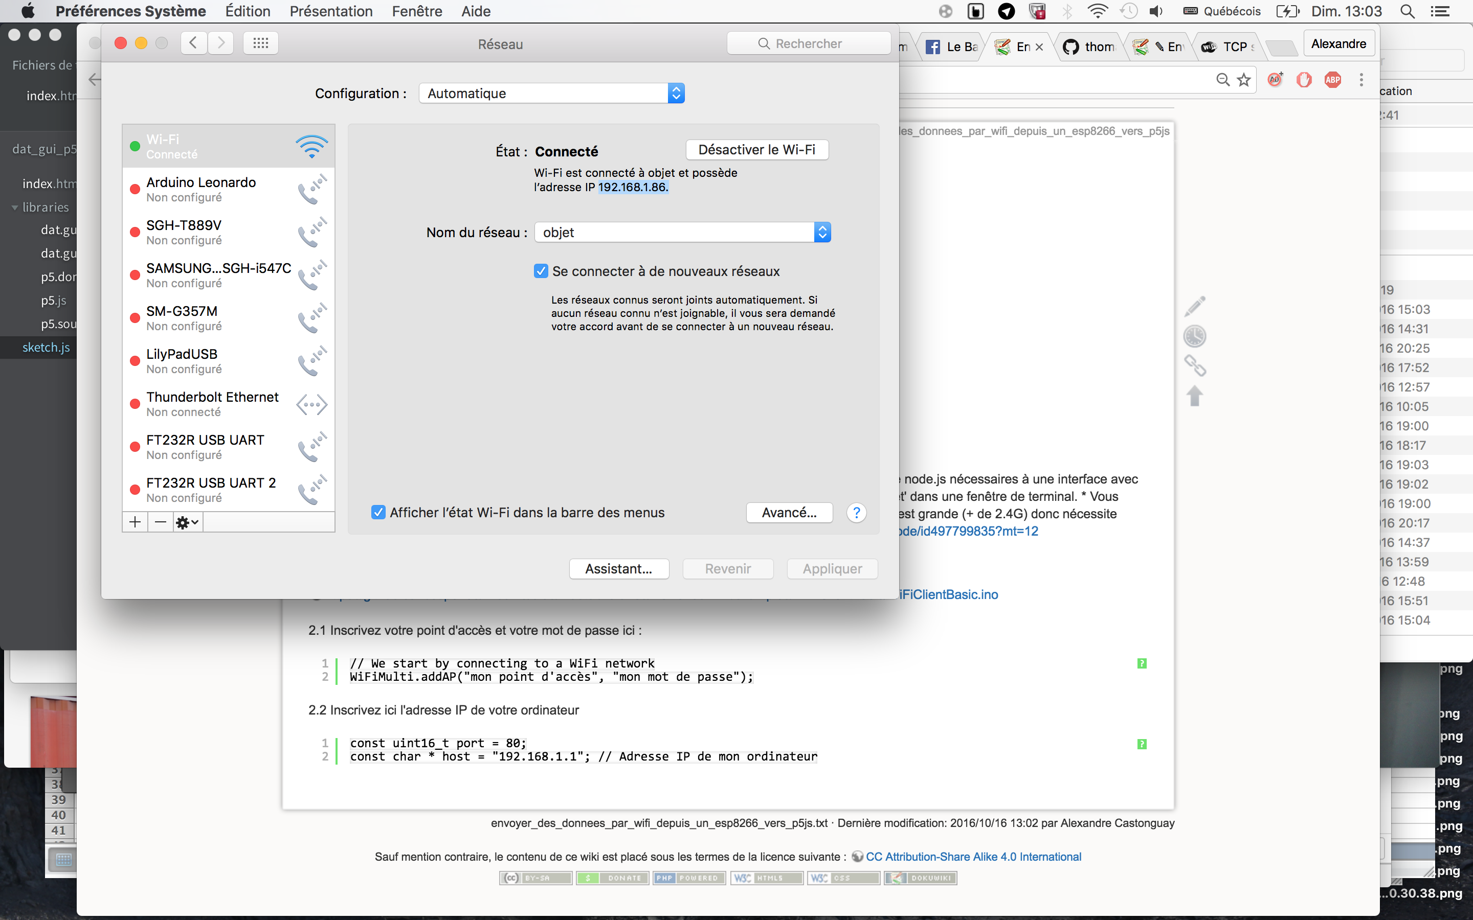Open the Nom du réseau dropdown

[682, 233]
